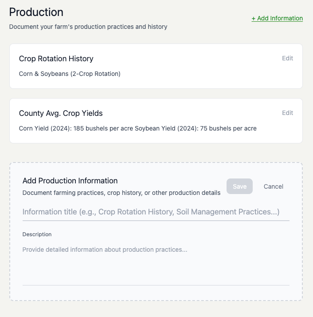Select the County Avg. Crop Yields title
The height and width of the screenshot is (317, 313).
(x=61, y=113)
